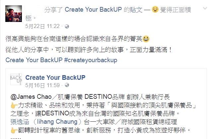
Task: Open the Create Your BackUP page logo
Action: pyautogui.click(x=16, y=79)
